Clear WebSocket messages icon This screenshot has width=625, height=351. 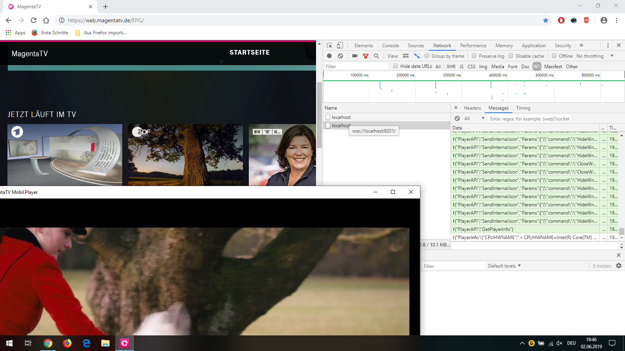click(x=457, y=118)
